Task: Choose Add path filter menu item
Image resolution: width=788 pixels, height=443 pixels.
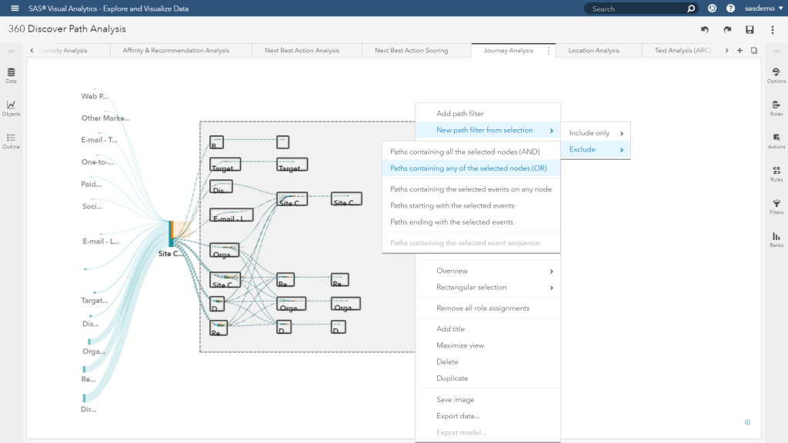Action: tap(487, 114)
